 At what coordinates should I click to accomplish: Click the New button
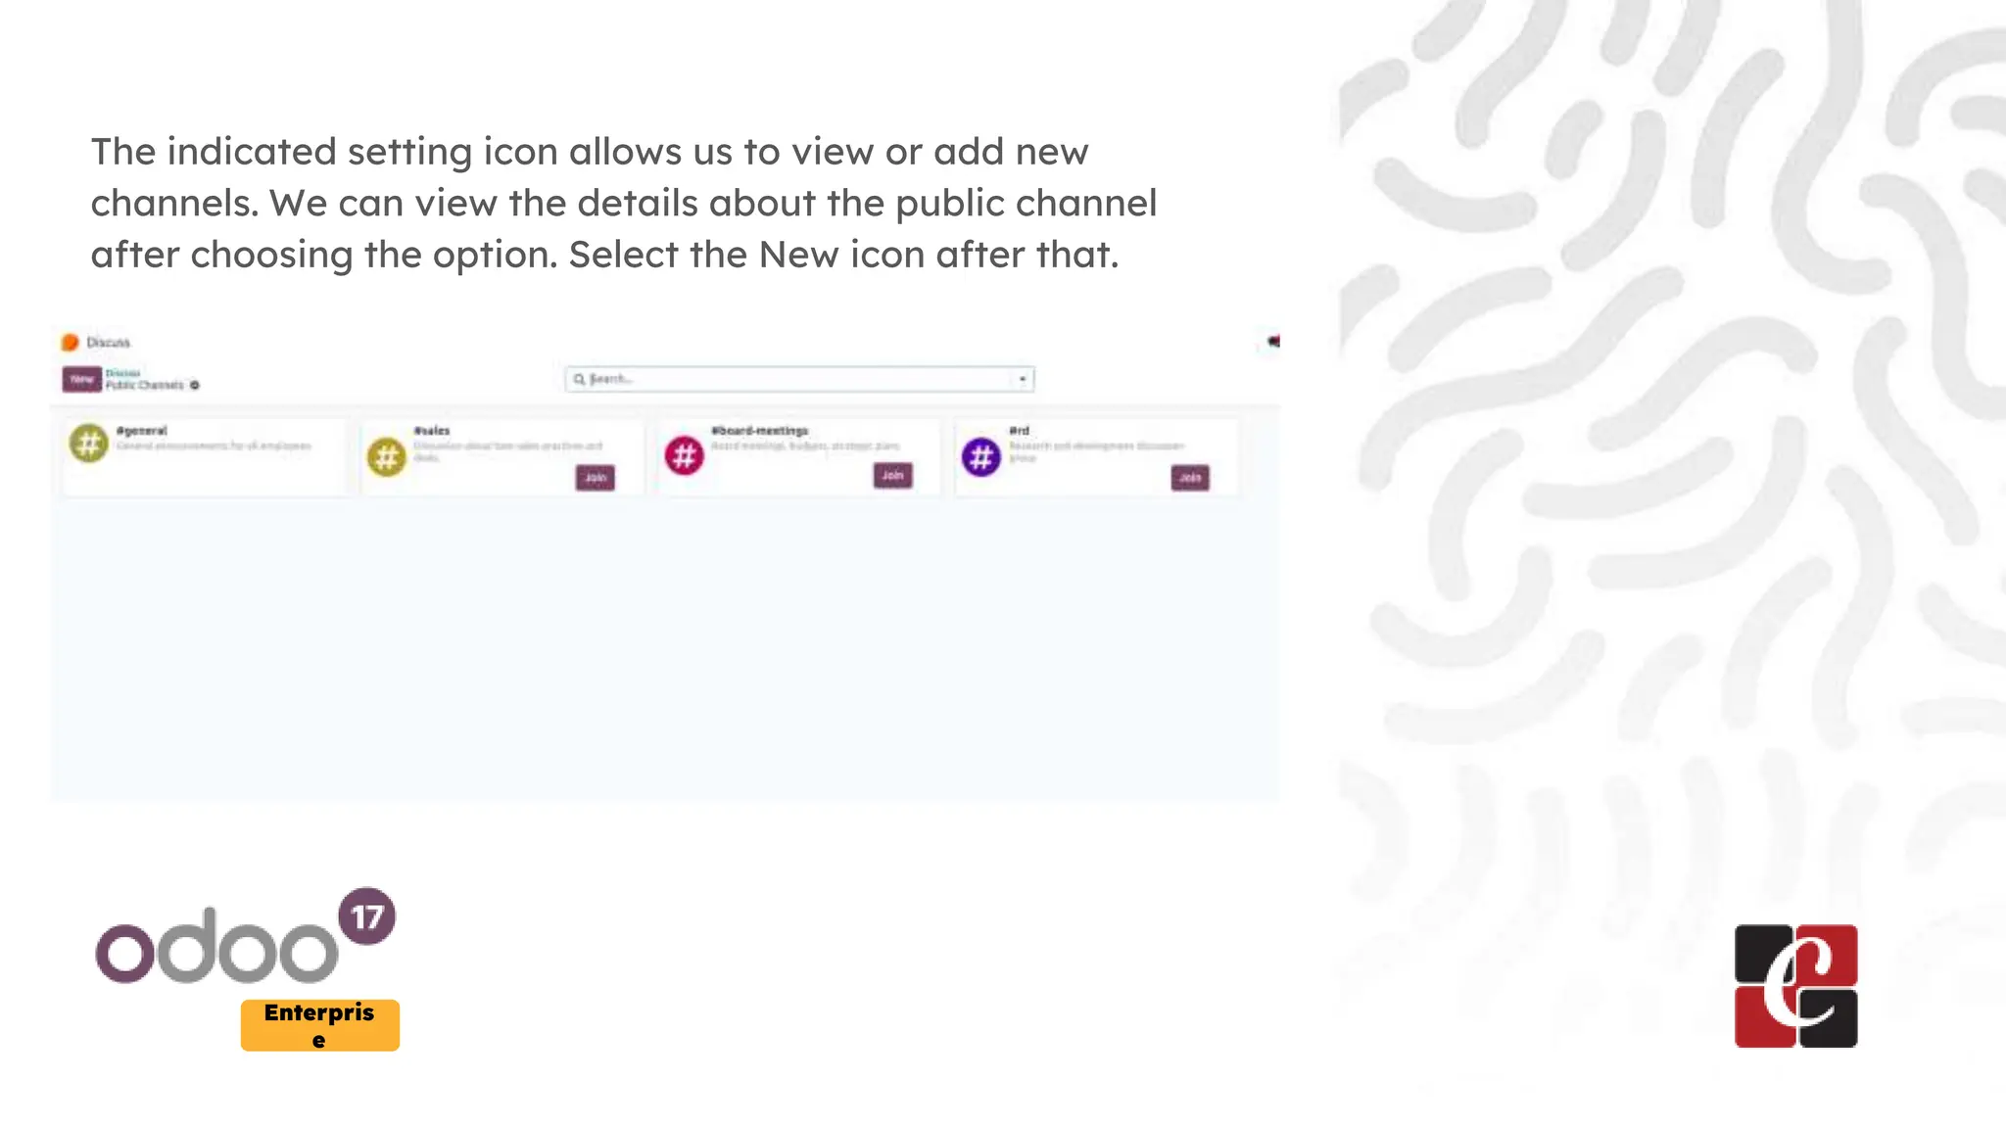[x=82, y=379]
